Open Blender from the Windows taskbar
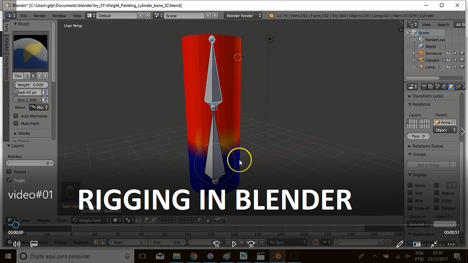468x263 pixels. point(277,256)
